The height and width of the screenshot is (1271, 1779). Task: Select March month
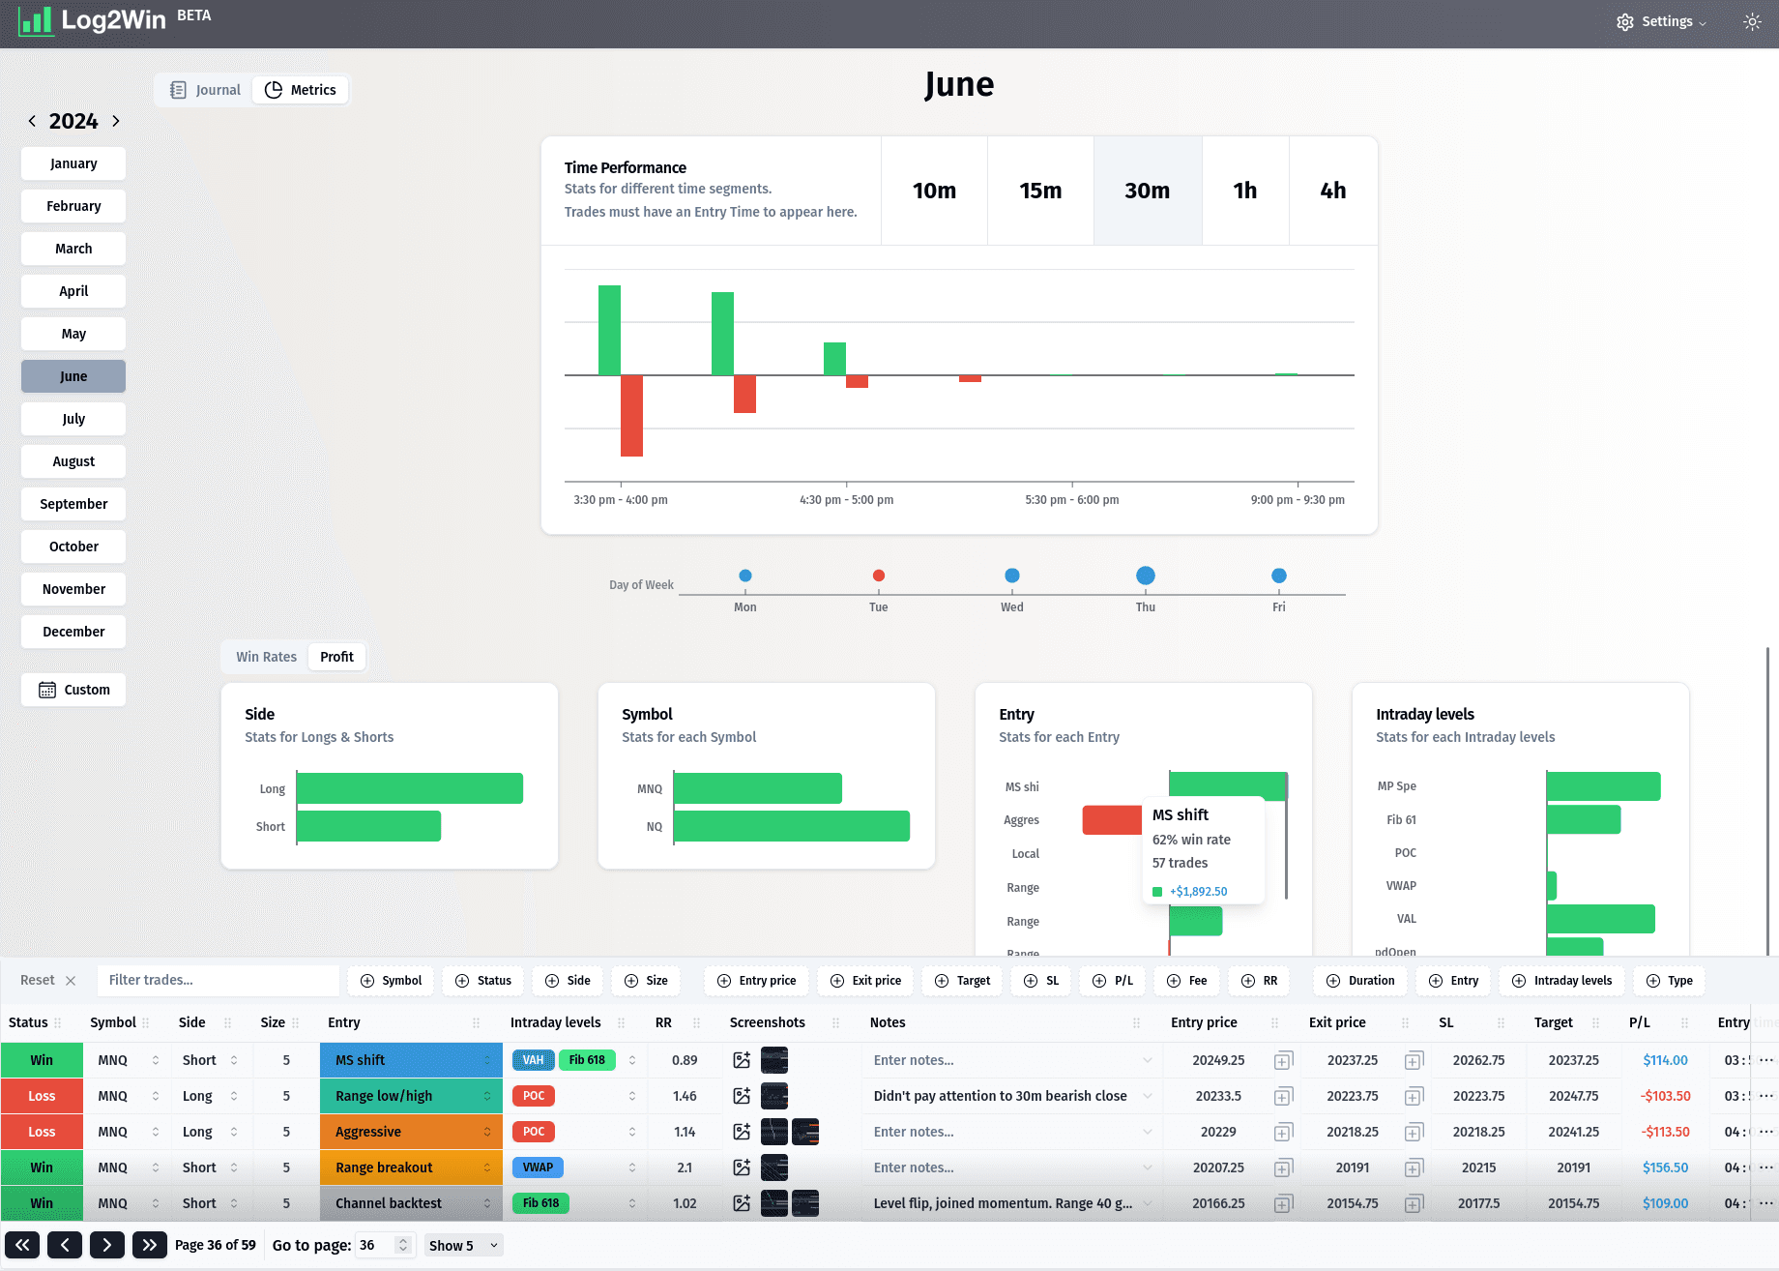click(x=73, y=249)
